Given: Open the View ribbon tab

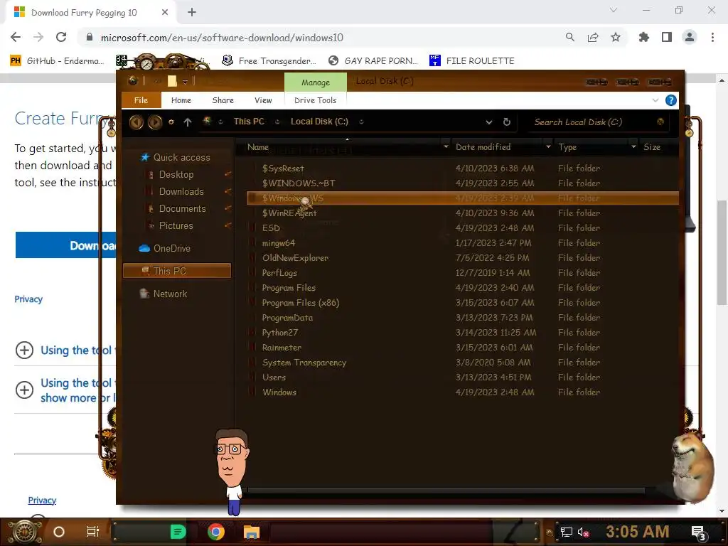Looking at the screenshot, I should point(263,100).
